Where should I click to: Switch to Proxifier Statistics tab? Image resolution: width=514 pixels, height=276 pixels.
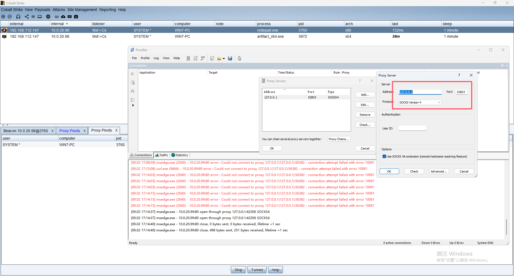pos(180,155)
